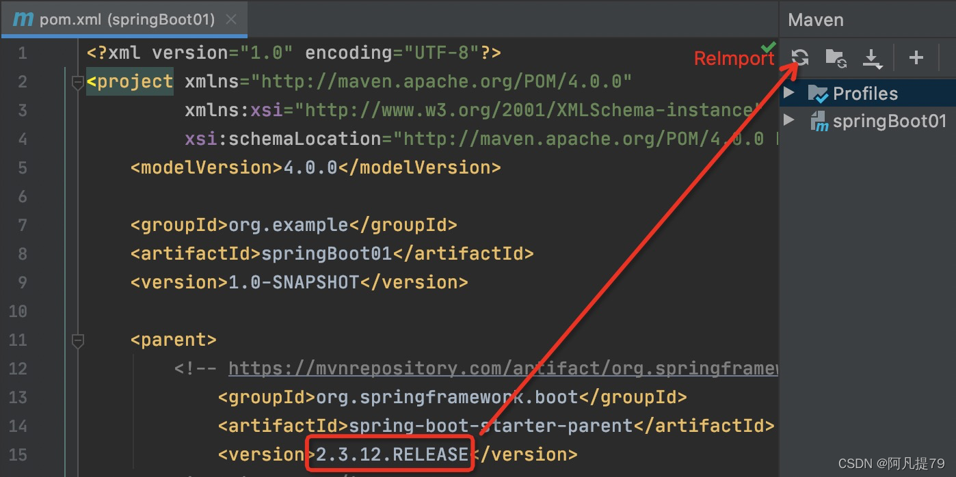Select the Profiles row in Maven panel
Viewport: 956px width, 477px height.
[868, 94]
